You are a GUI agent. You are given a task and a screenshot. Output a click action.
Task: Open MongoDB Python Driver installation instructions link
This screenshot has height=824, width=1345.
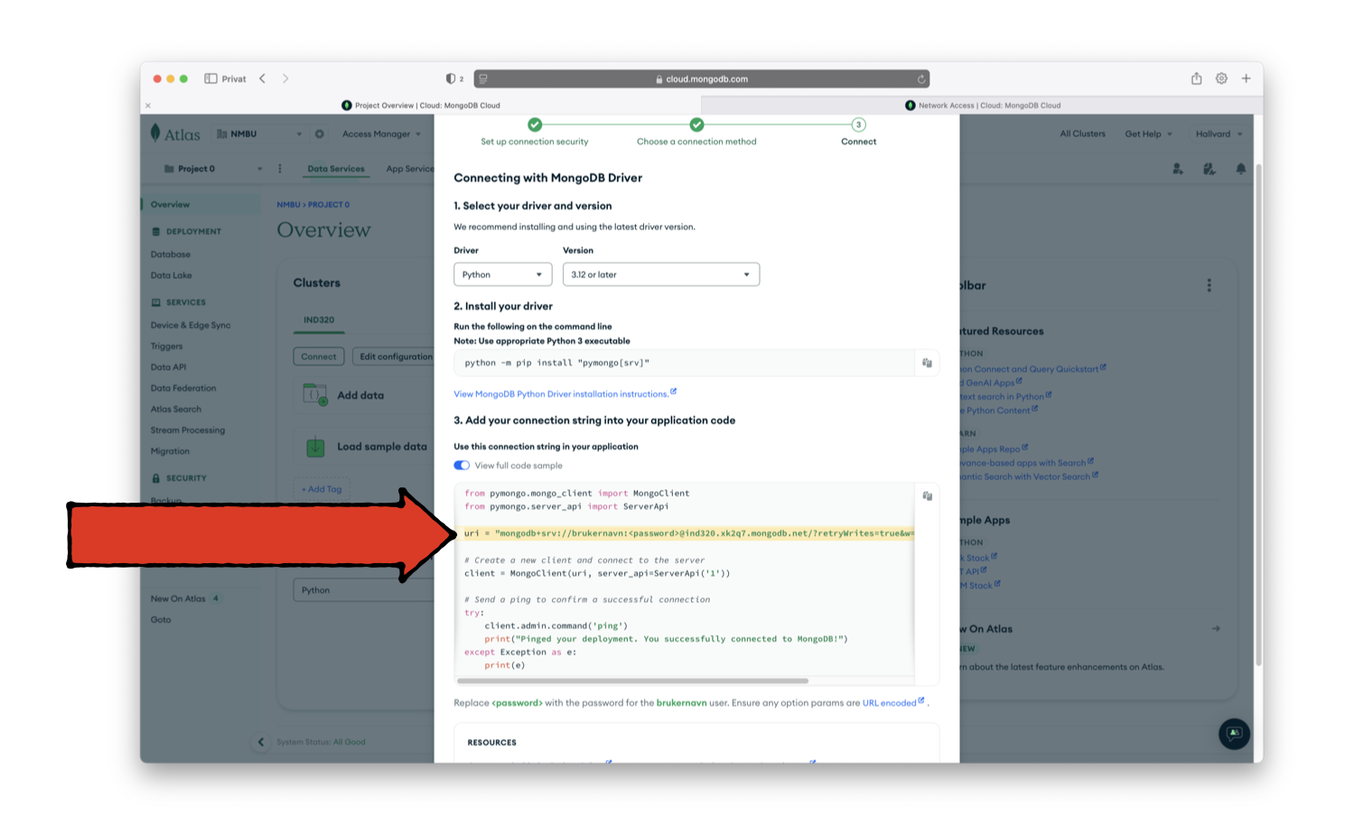(565, 393)
